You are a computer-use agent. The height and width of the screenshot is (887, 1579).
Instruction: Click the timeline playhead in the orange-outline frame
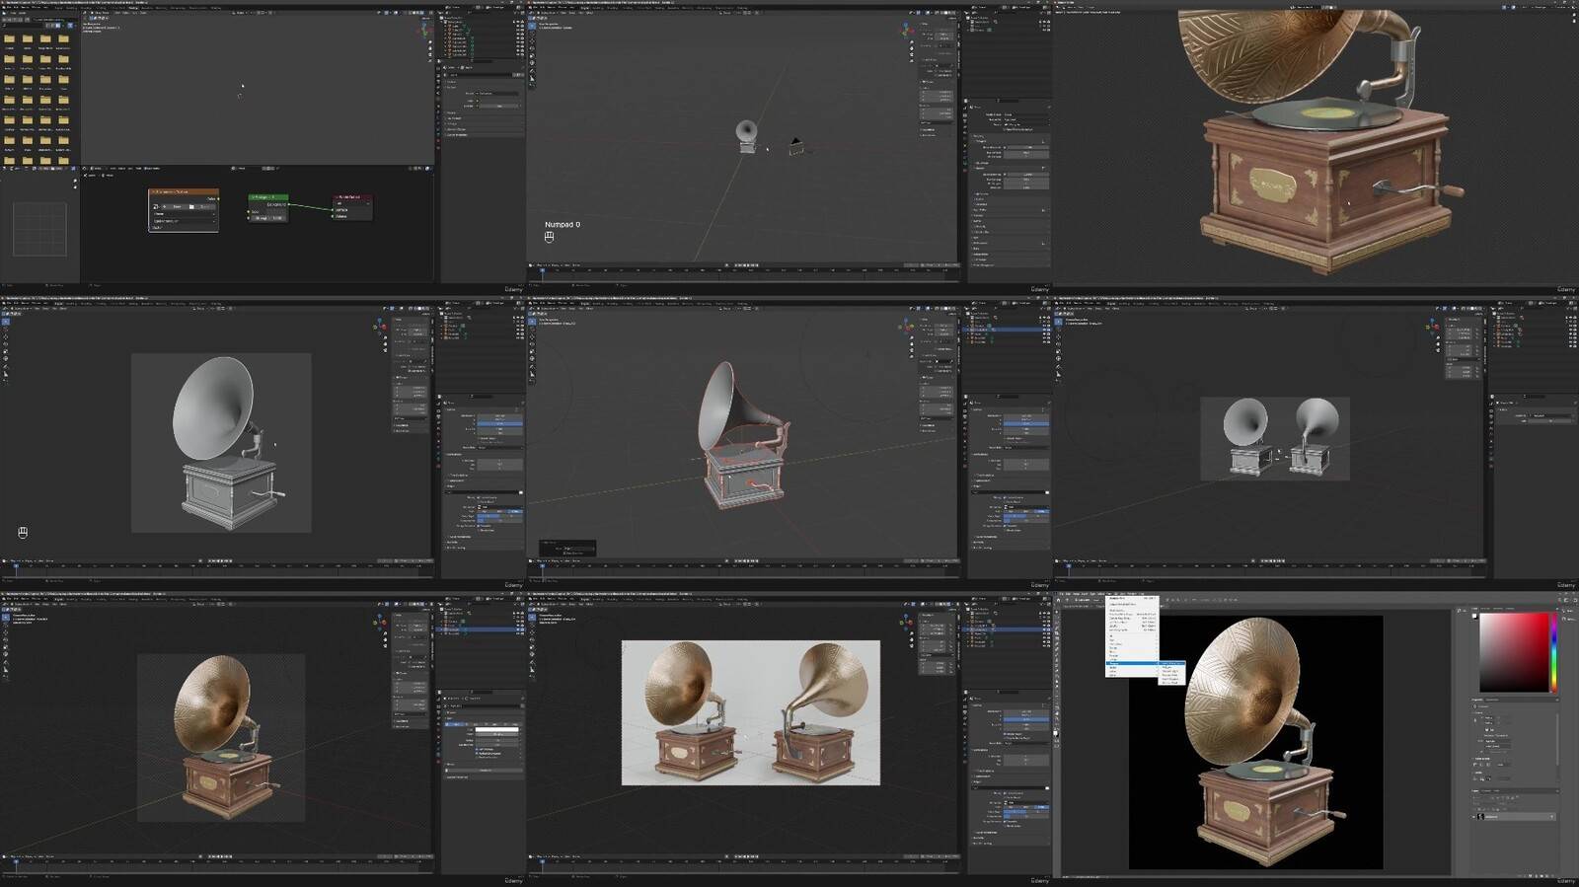(x=543, y=566)
